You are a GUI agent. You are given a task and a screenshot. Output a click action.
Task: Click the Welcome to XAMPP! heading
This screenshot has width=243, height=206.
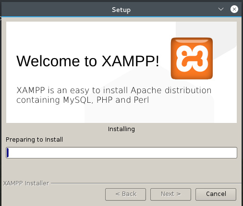pos(88,61)
